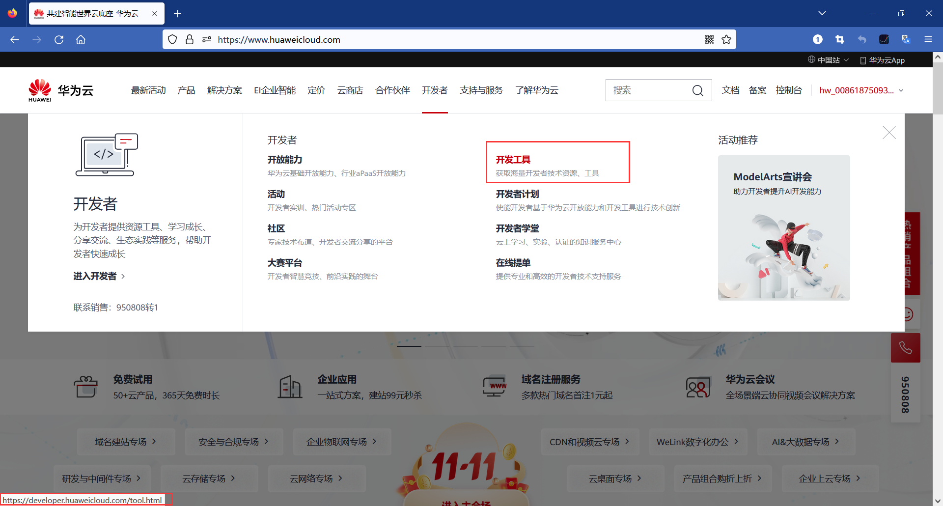The width and height of the screenshot is (943, 506).
Task: Expand the Firefox tab list chevron
Action: tap(822, 13)
